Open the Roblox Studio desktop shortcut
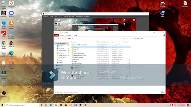 tap(4, 25)
